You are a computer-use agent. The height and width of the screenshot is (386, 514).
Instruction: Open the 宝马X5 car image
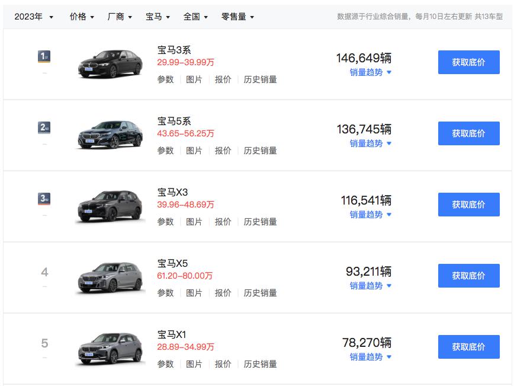click(111, 277)
